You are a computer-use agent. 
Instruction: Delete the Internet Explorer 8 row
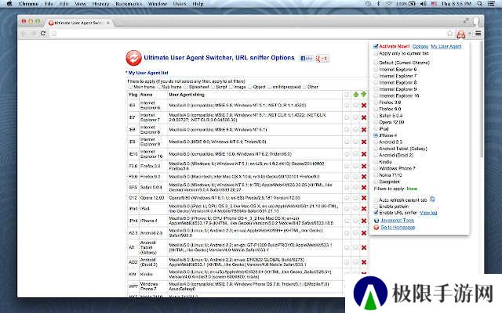364,130
